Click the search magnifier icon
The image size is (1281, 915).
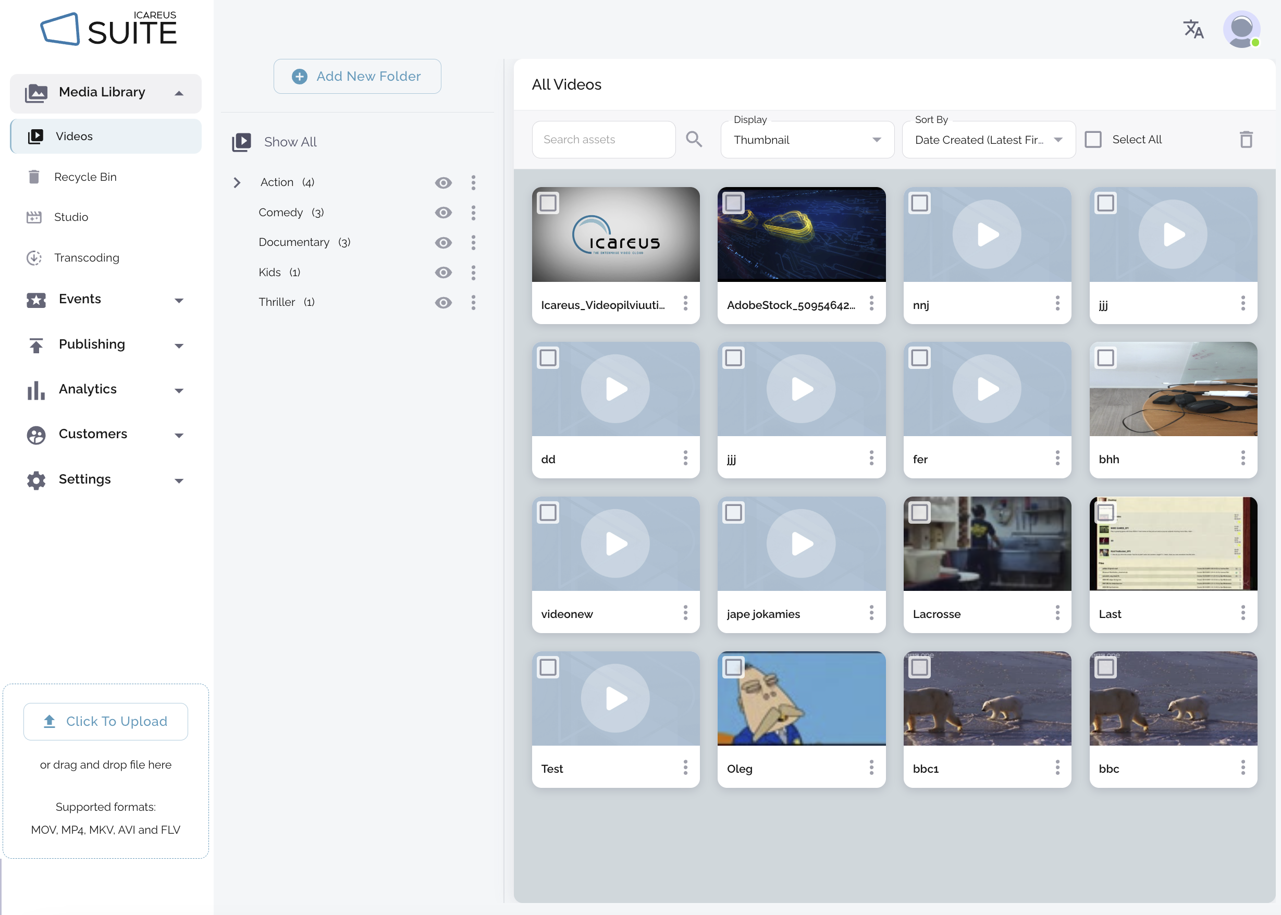pos(694,139)
